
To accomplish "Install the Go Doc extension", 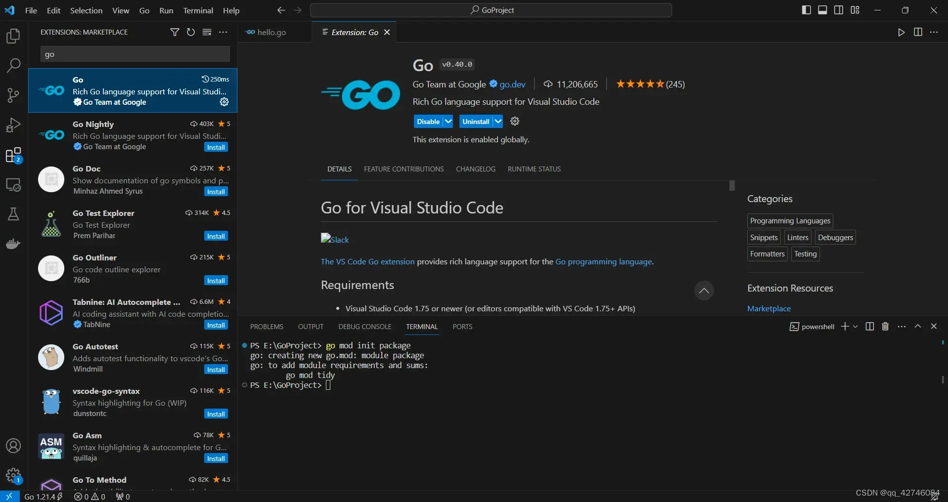I will coord(216,191).
